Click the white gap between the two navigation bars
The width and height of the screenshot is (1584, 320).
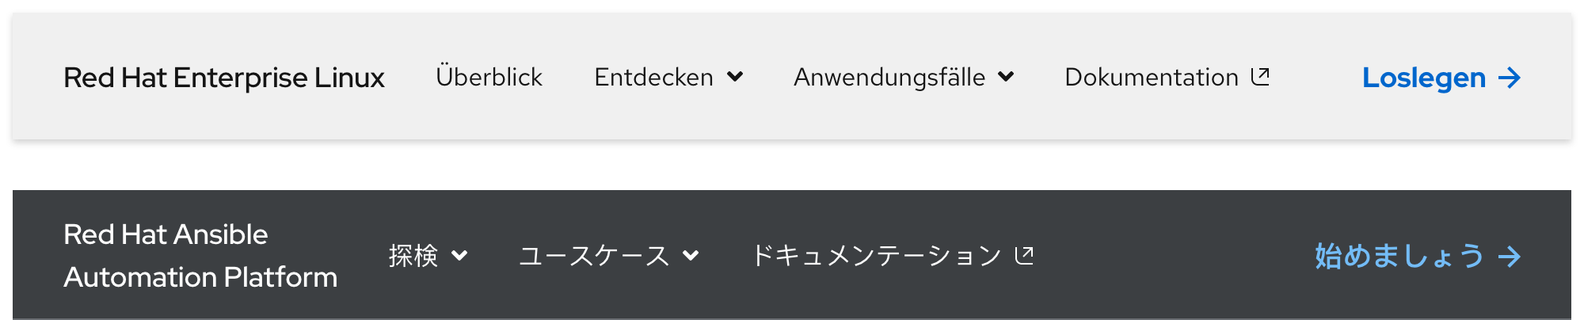[792, 166]
